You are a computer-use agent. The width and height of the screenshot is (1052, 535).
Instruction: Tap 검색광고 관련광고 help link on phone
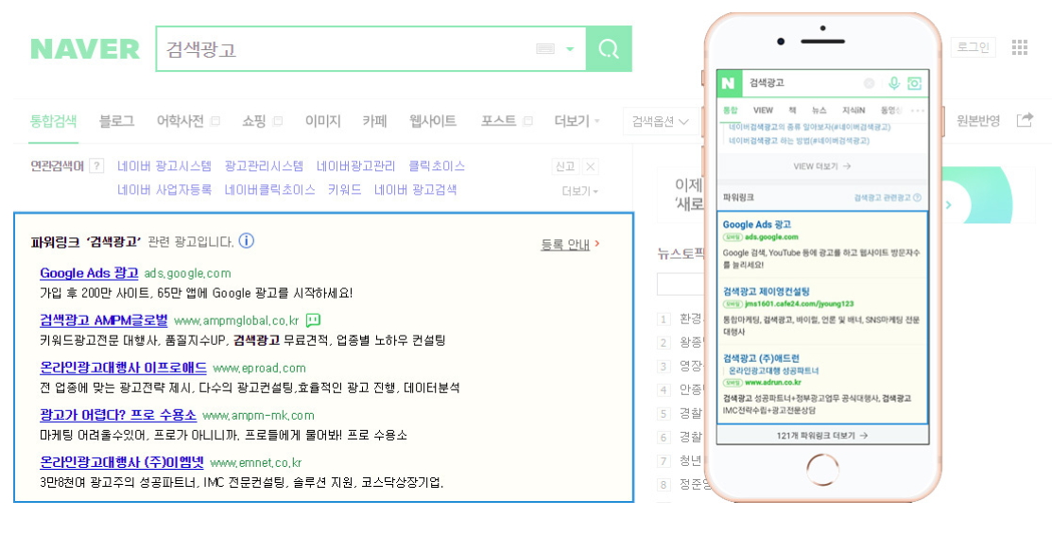[888, 198]
